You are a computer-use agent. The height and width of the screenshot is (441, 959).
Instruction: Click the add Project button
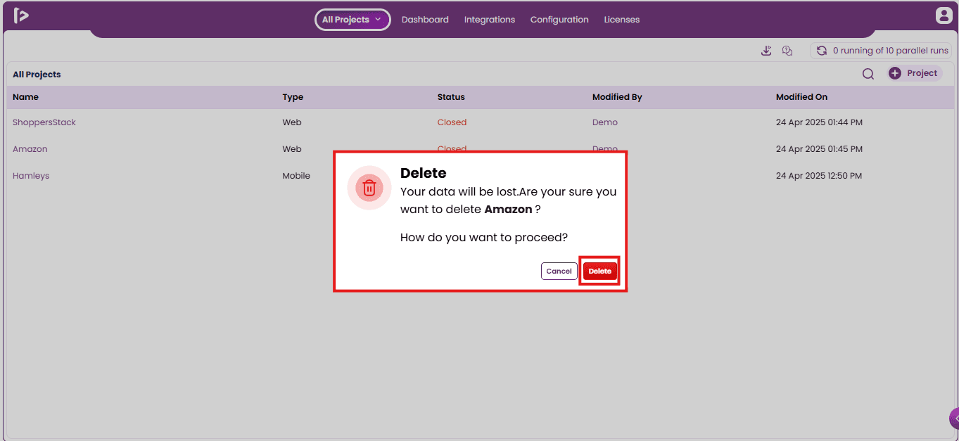(913, 73)
